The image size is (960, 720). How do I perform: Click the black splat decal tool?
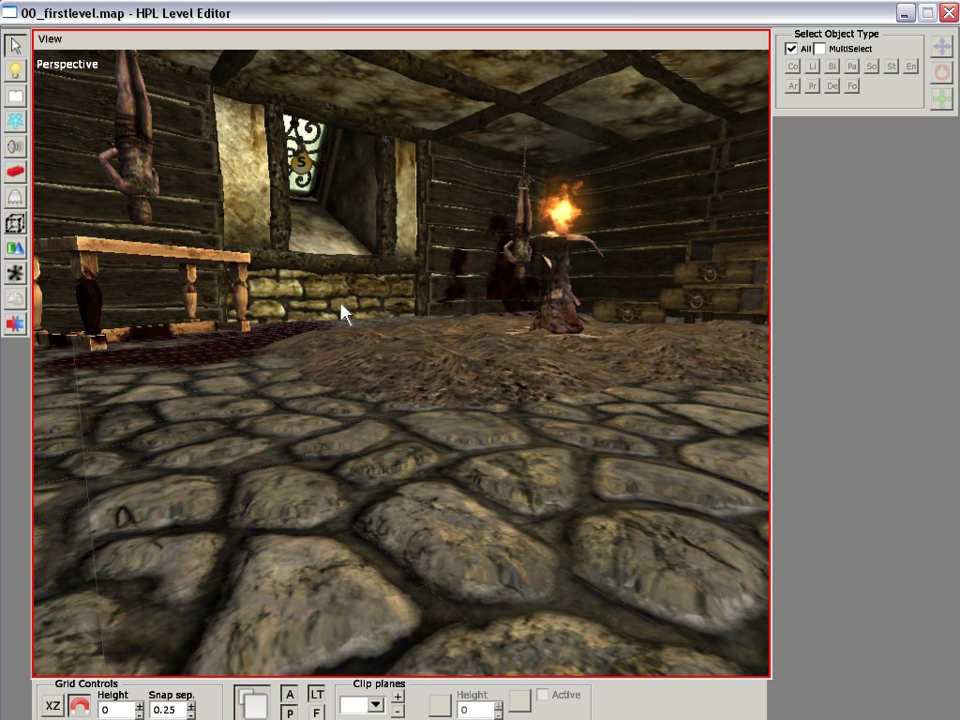click(16, 274)
